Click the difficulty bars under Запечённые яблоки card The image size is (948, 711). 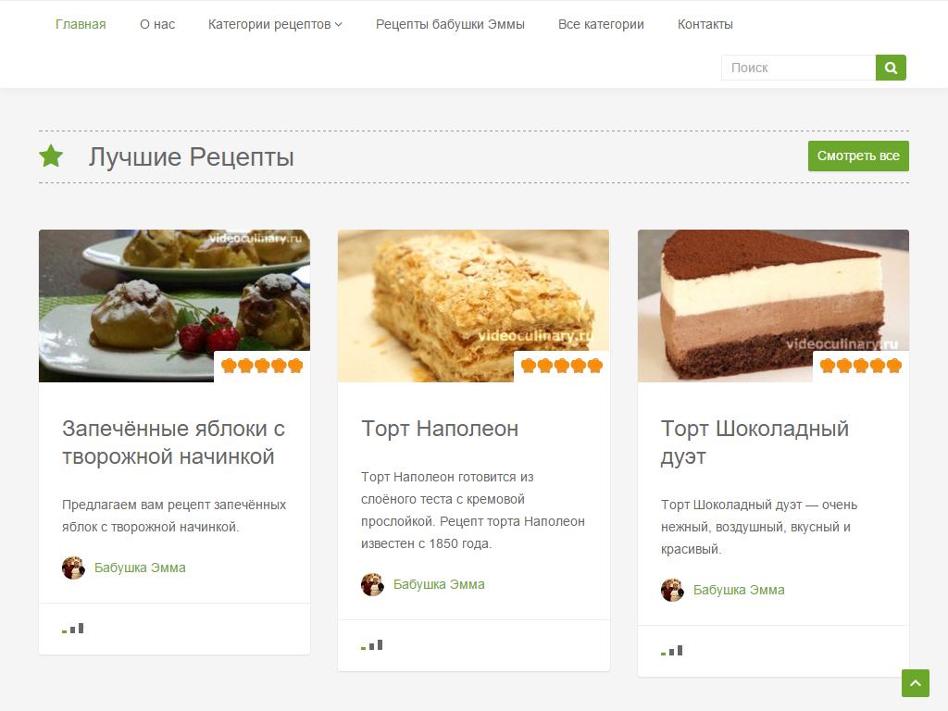(72, 629)
